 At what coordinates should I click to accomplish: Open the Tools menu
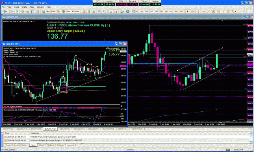click(x=32, y=7)
